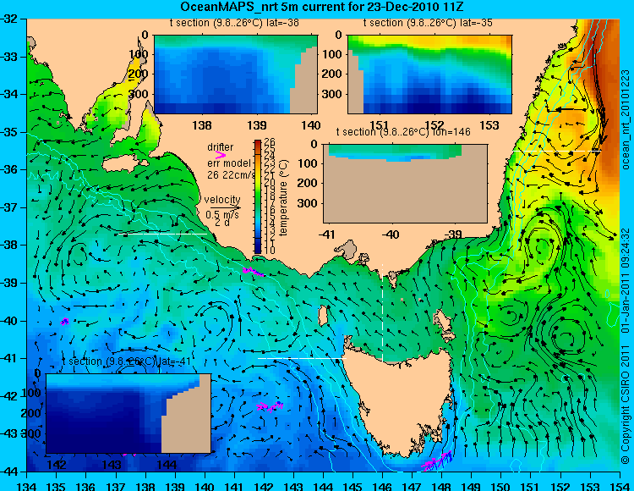Click the velocity scale arrow in the legend
The image size is (634, 491).
(x=225, y=207)
